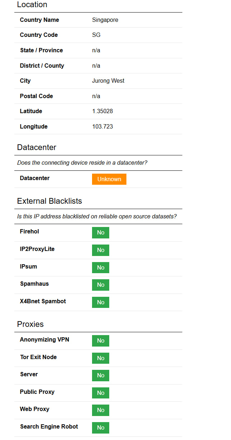This screenshot has width=231, height=440.
Task: Click the Spamhaus No status badge
Action: [x=101, y=285]
